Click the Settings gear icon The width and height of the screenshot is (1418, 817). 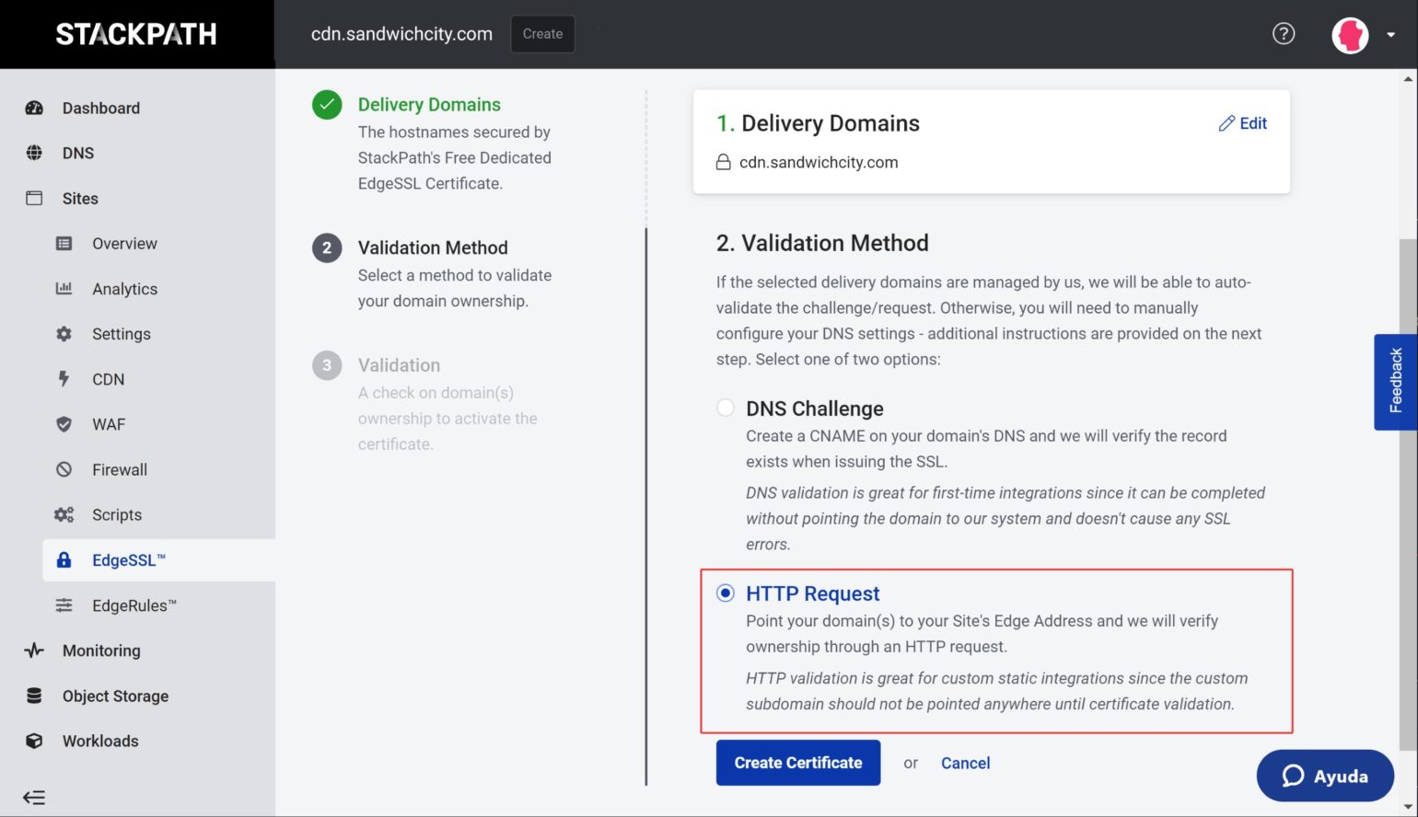tap(64, 333)
